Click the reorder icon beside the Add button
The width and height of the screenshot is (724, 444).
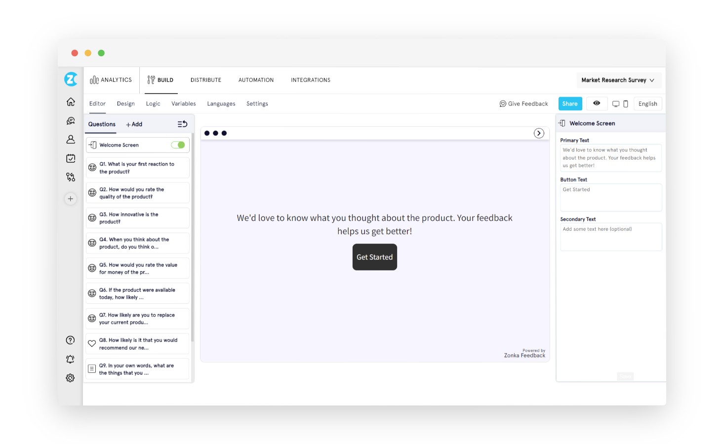click(x=182, y=124)
